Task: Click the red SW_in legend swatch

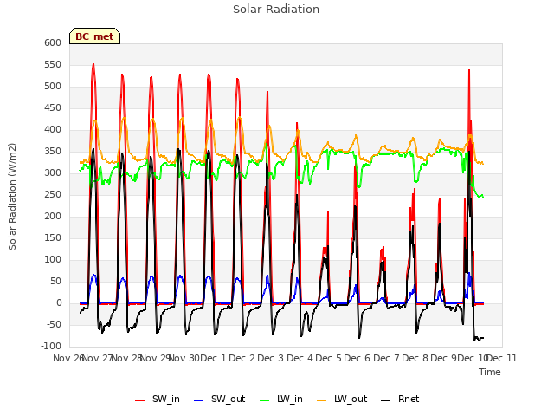Action: [x=140, y=400]
